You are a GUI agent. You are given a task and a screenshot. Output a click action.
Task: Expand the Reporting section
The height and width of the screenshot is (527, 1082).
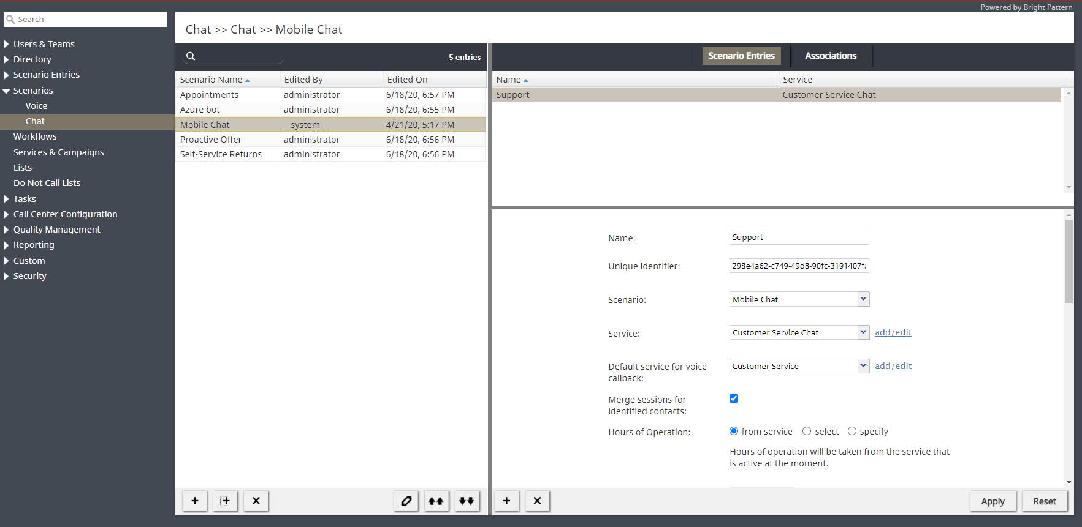pyautogui.click(x=6, y=245)
